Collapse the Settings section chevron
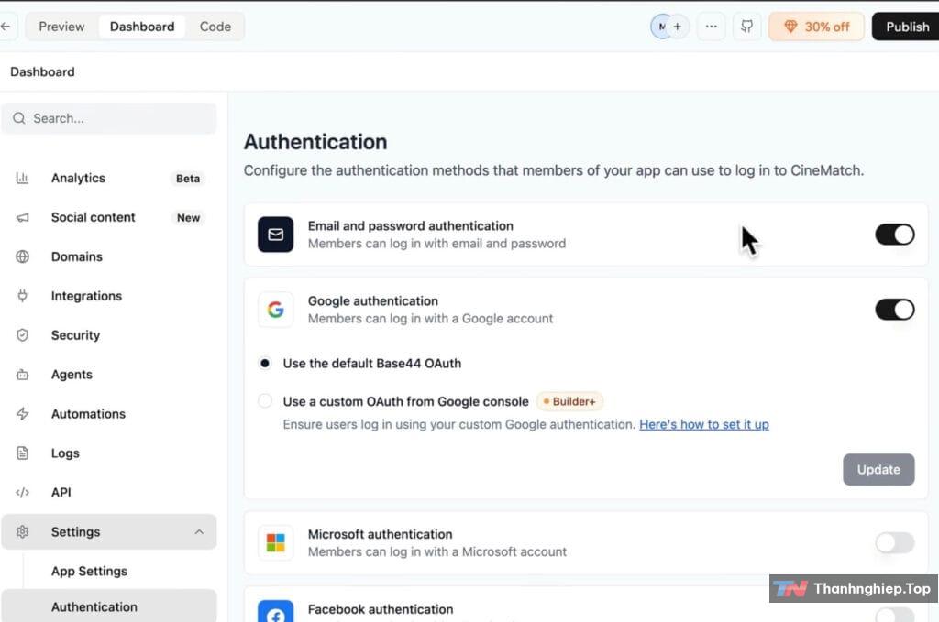This screenshot has width=939, height=622. click(199, 531)
